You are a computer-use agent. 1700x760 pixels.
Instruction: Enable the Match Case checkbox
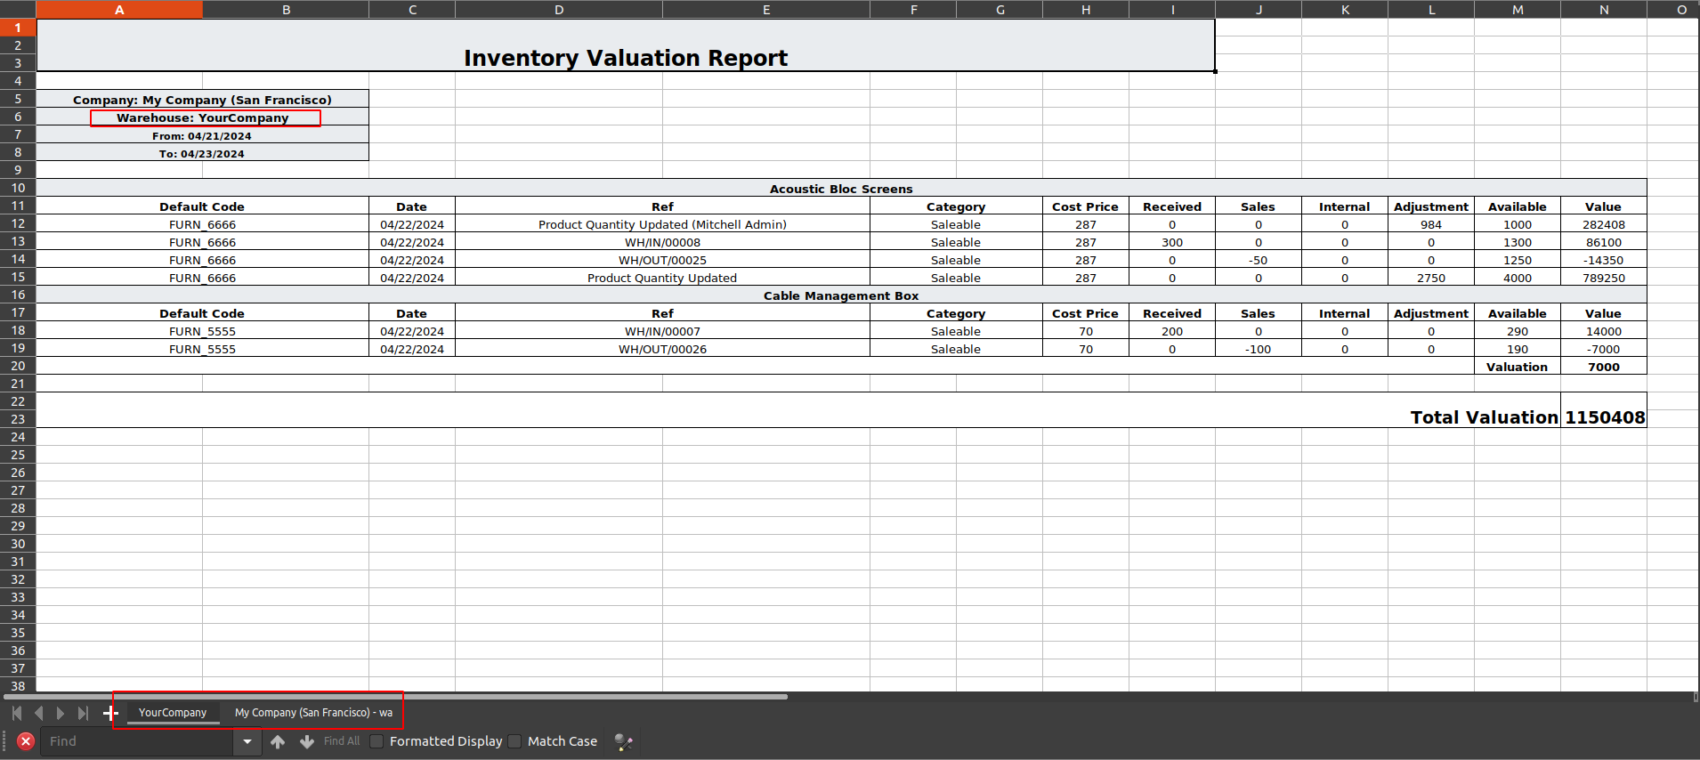tap(514, 741)
